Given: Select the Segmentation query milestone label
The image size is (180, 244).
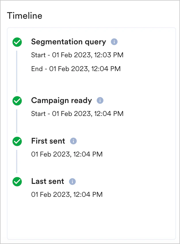Looking at the screenshot, I should [68, 42].
